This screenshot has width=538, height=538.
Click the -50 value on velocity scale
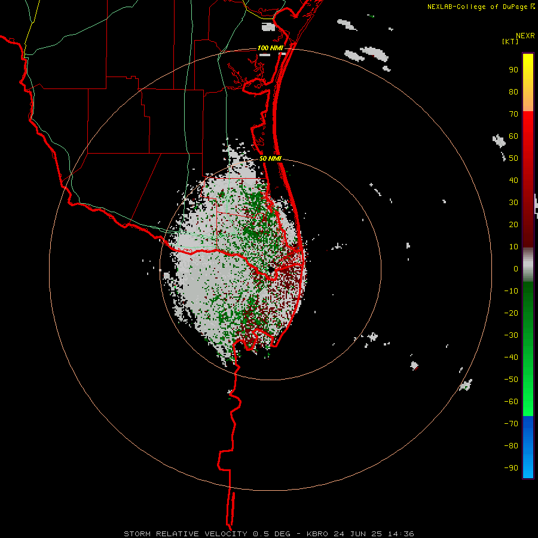[511, 380]
